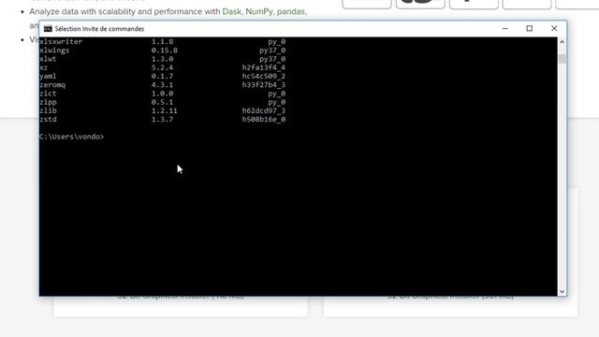Click the C:\Users\vondo> prompt line
599x337 pixels.
point(71,137)
